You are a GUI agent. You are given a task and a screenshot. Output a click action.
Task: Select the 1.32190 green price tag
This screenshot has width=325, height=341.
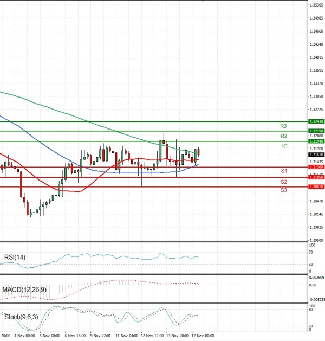[x=316, y=131]
